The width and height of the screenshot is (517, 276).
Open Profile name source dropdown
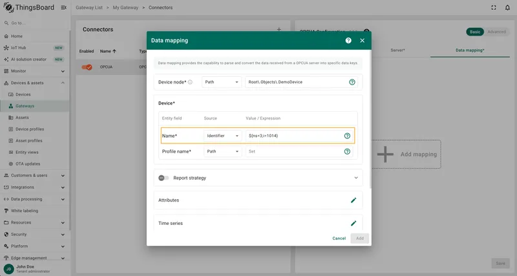coord(222,151)
